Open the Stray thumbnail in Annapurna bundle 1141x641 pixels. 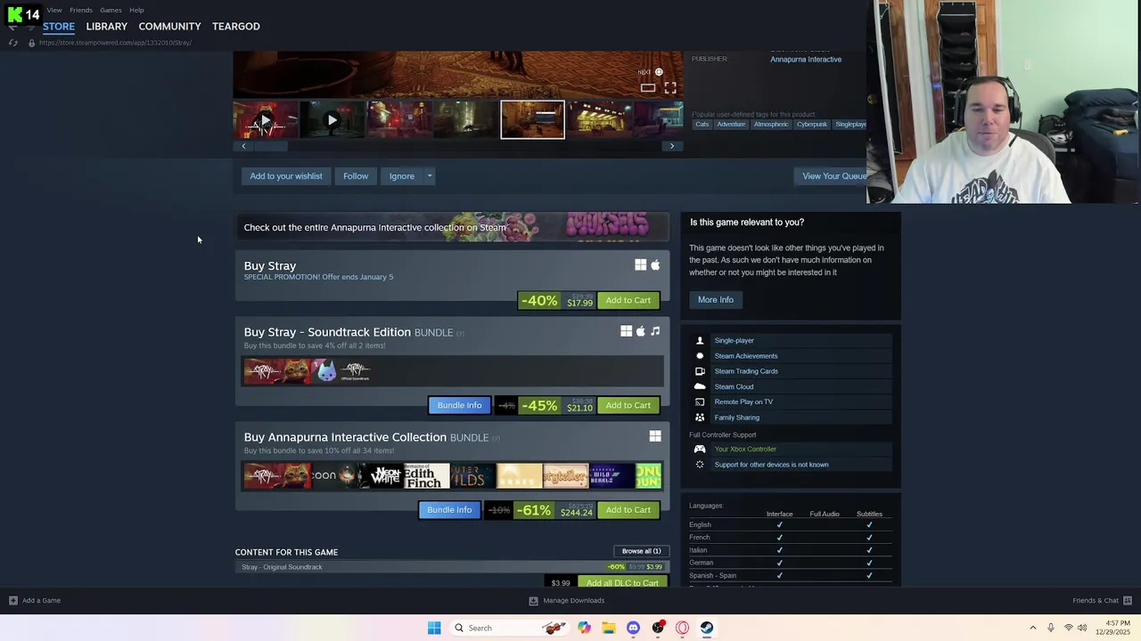pyautogui.click(x=277, y=475)
